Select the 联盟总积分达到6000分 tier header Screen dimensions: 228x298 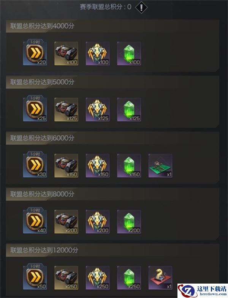(x=112, y=138)
